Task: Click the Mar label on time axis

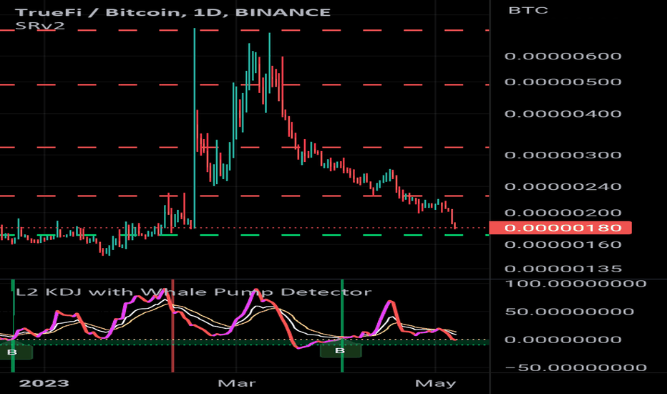Action: 236,383
